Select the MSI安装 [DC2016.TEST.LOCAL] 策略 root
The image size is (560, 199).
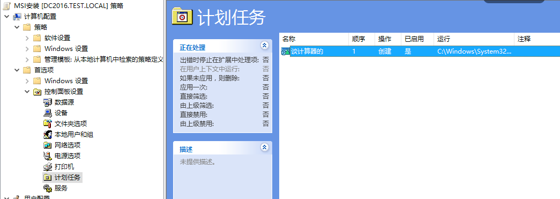(x=69, y=6)
